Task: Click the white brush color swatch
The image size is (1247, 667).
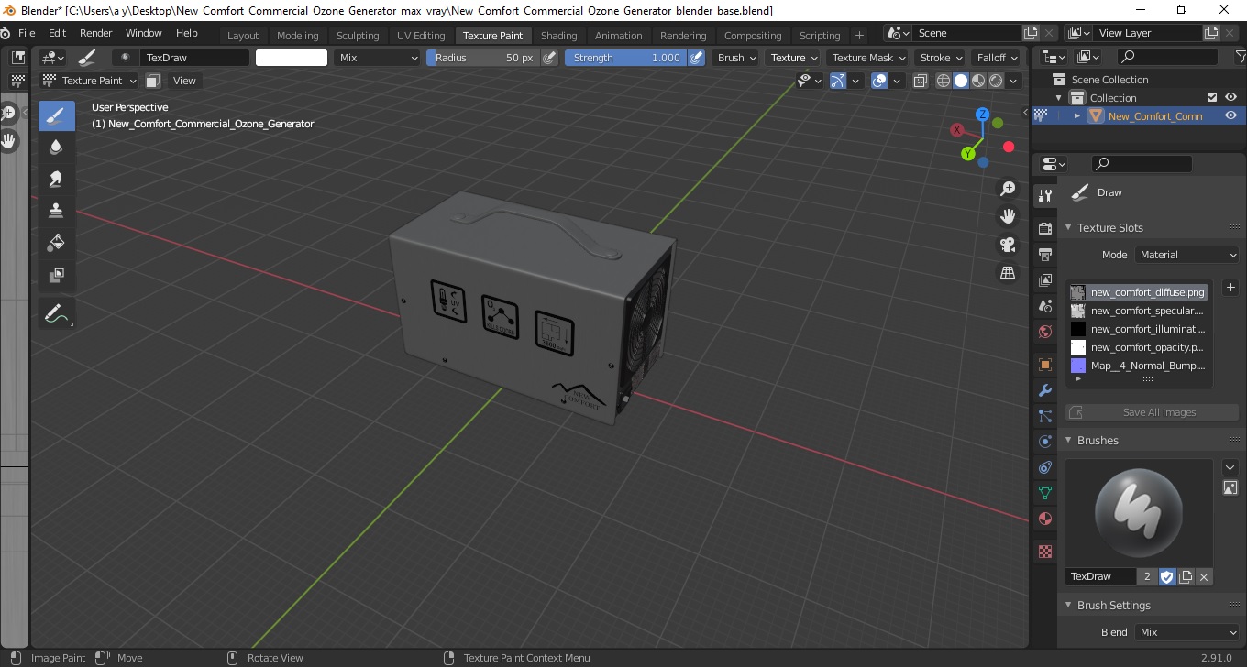Action: coord(291,58)
